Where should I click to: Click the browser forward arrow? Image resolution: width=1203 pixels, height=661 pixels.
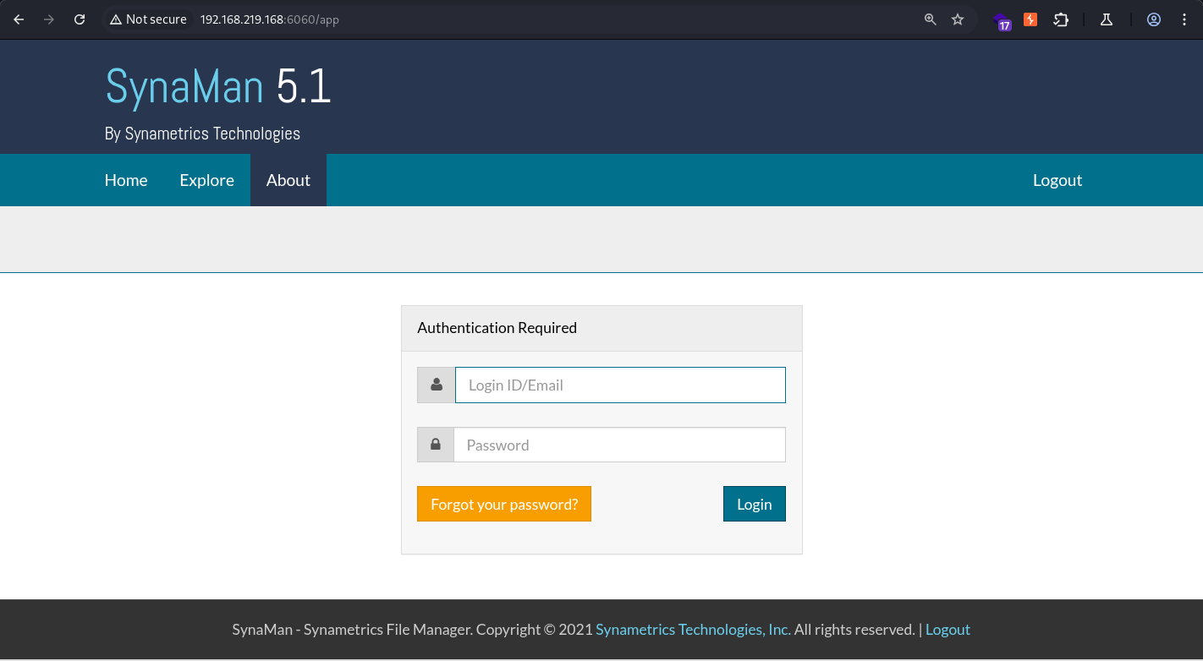[49, 19]
